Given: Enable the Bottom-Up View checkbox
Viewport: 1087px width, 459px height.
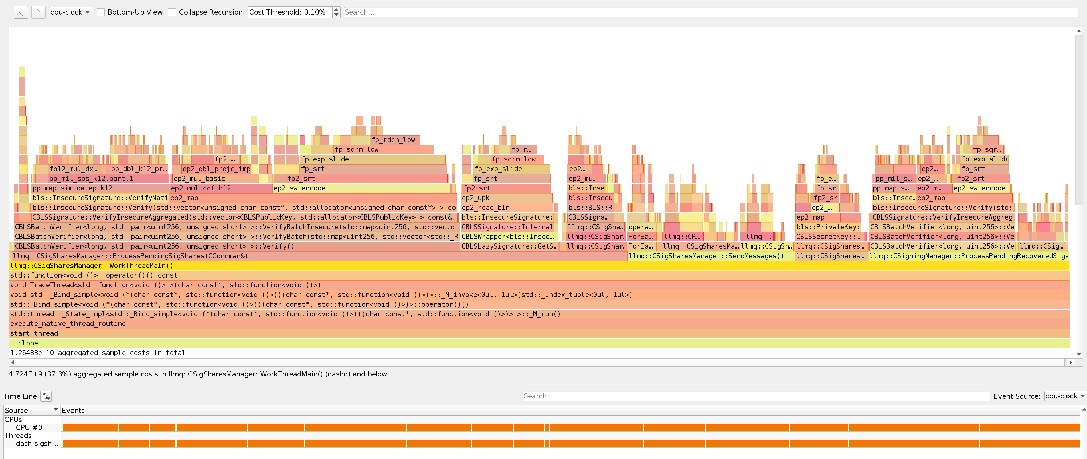Looking at the screenshot, I should point(101,12).
